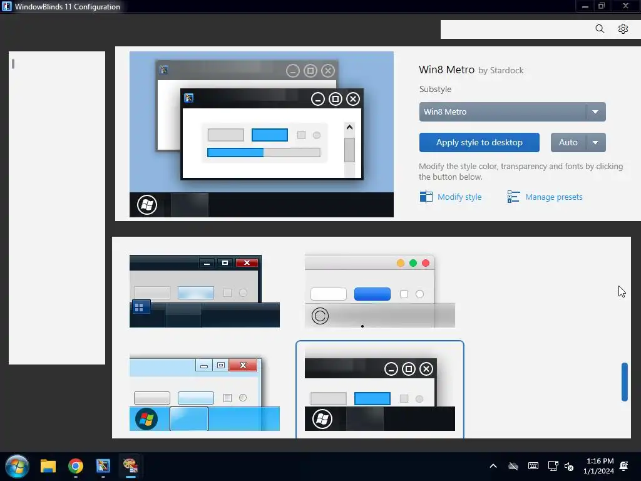
Task: Select the Windows 7 Aero style thumbnail
Action: pyautogui.click(x=205, y=393)
